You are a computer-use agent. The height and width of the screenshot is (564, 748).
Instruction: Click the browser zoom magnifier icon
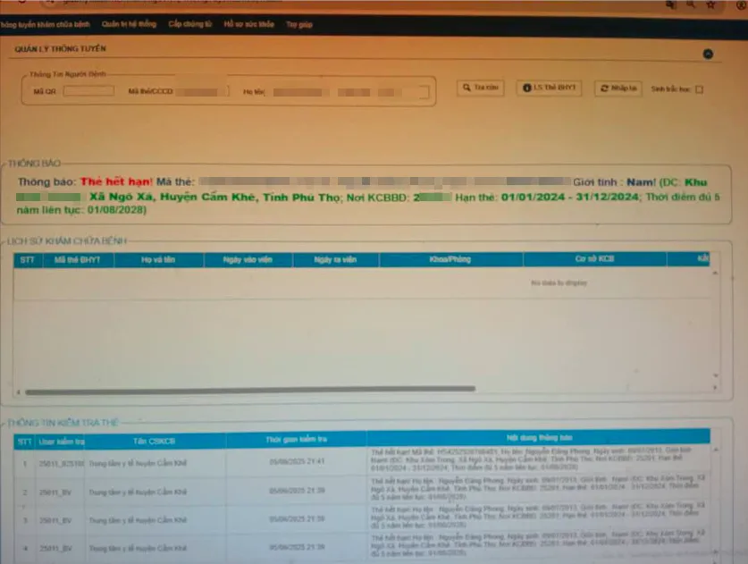click(x=691, y=4)
